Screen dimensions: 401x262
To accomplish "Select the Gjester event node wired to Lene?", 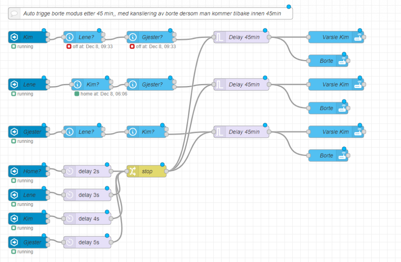I will 31,132.
